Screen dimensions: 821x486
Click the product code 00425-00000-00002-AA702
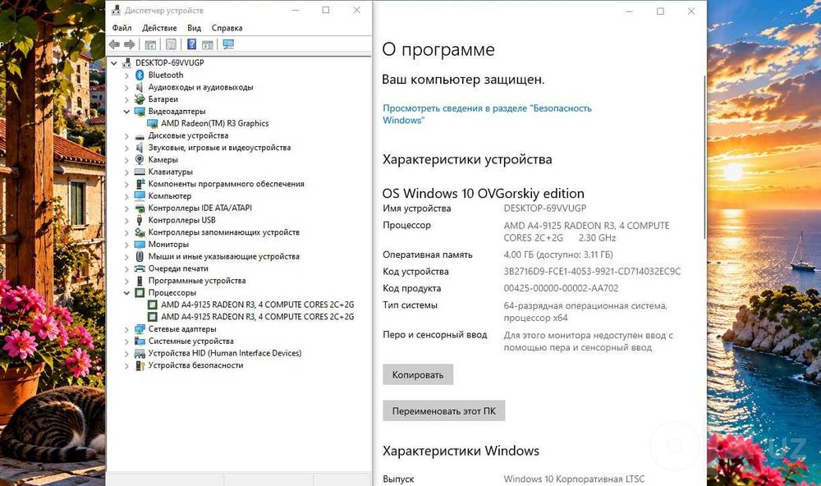561,288
